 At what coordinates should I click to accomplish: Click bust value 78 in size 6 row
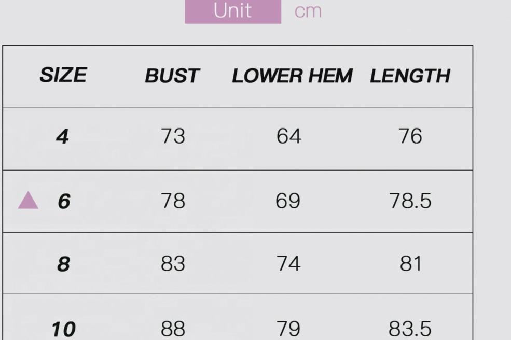[x=173, y=201]
